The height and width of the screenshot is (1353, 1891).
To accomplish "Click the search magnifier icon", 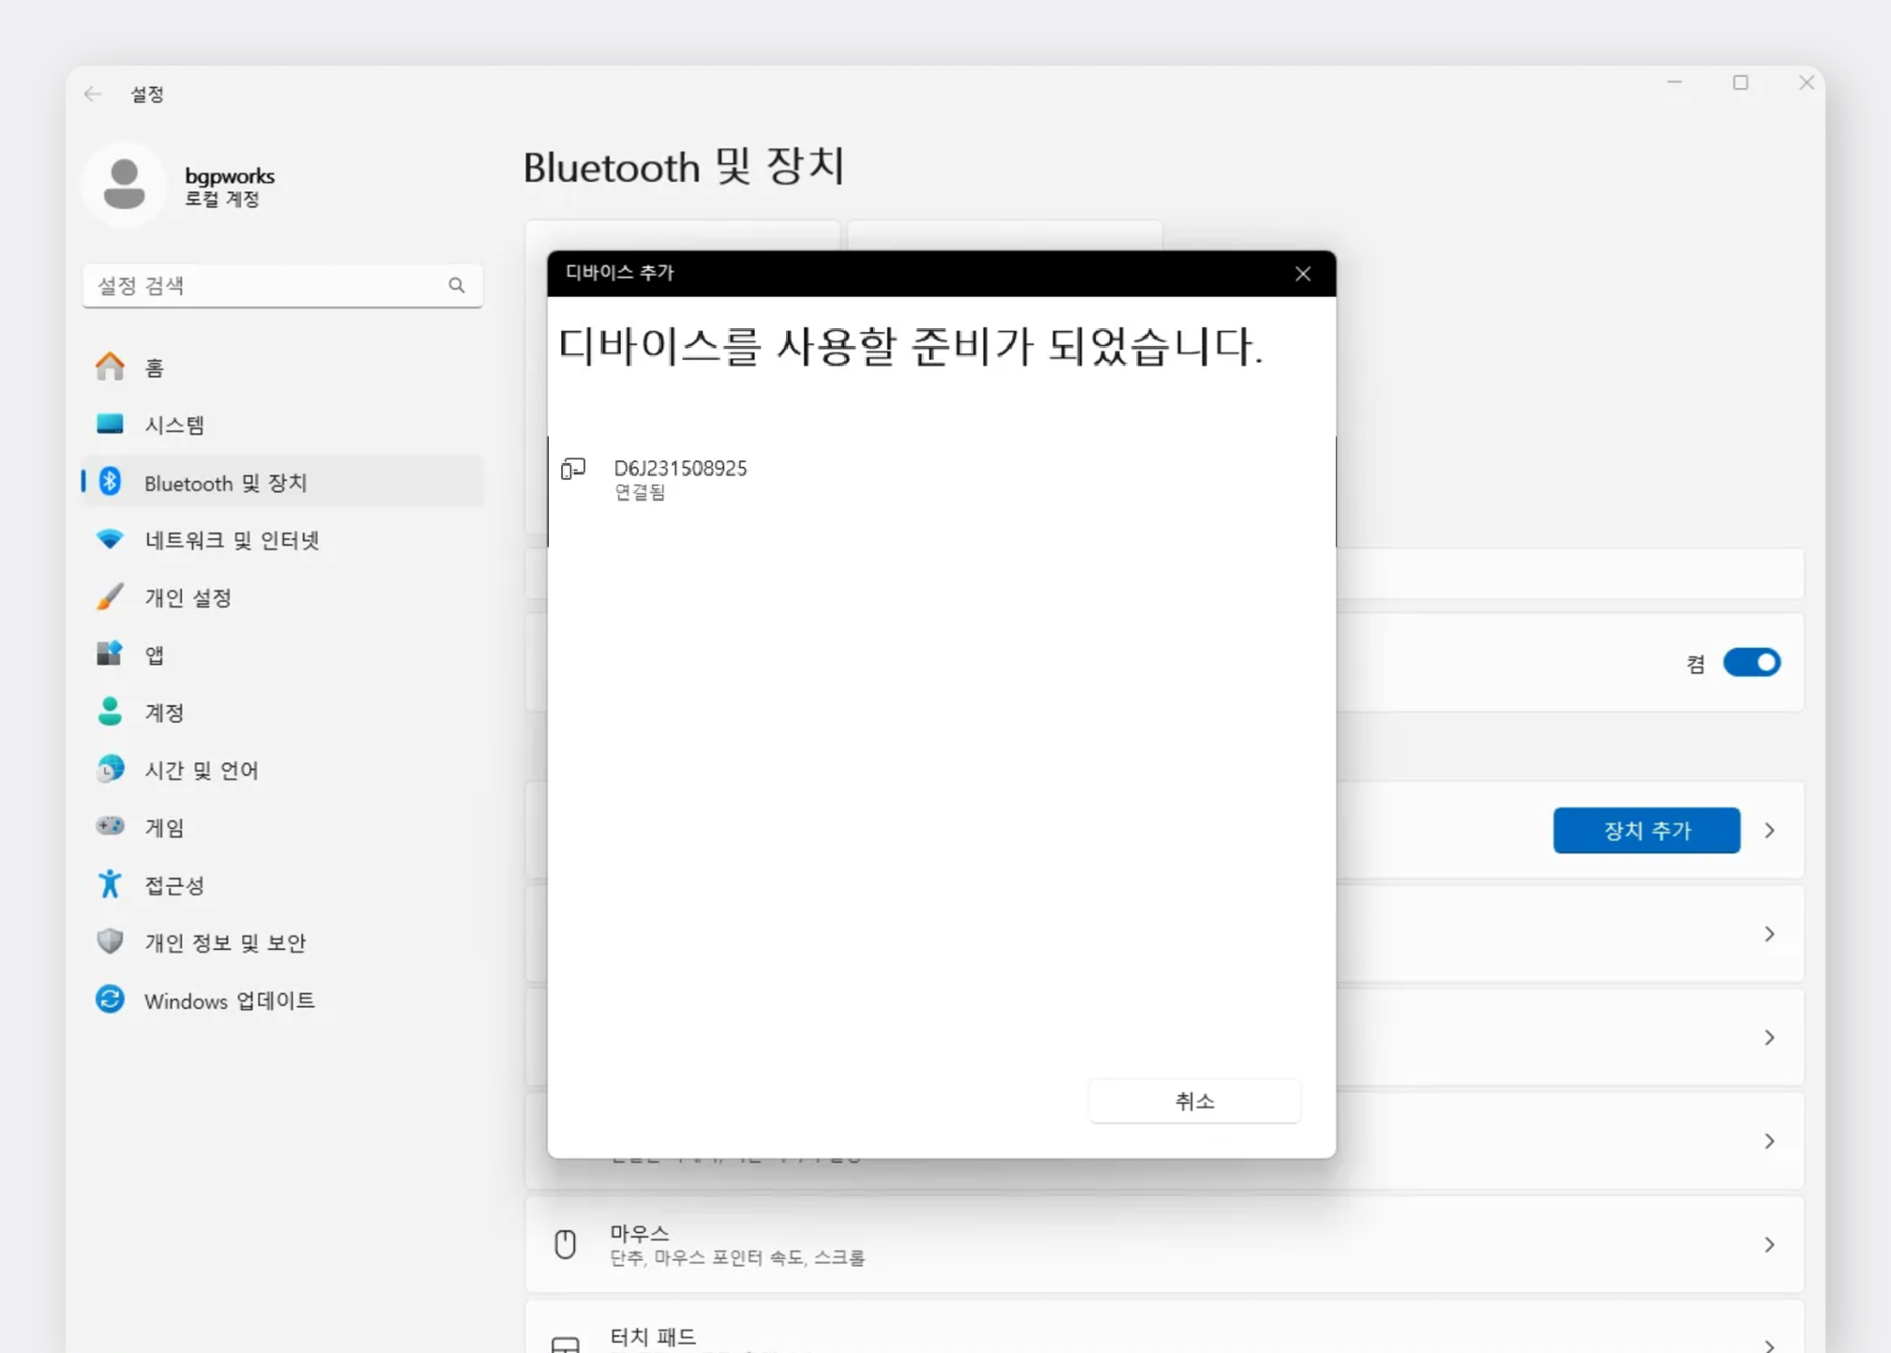I will point(457,285).
